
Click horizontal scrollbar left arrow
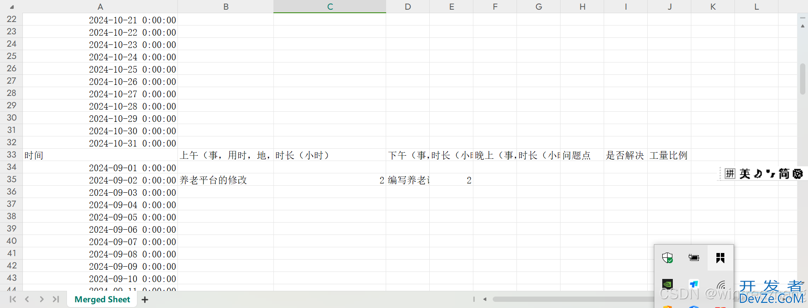[485, 299]
